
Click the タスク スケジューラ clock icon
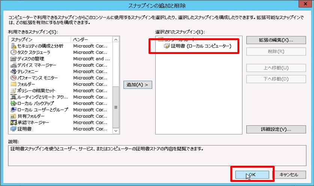tap(14, 52)
